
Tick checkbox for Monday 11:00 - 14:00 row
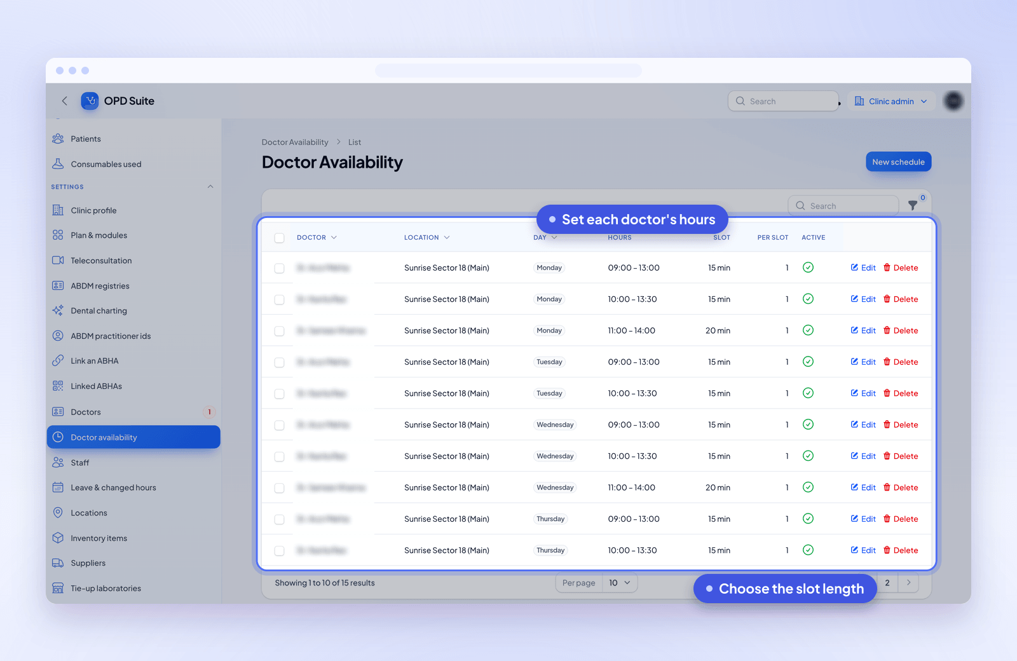(x=279, y=331)
